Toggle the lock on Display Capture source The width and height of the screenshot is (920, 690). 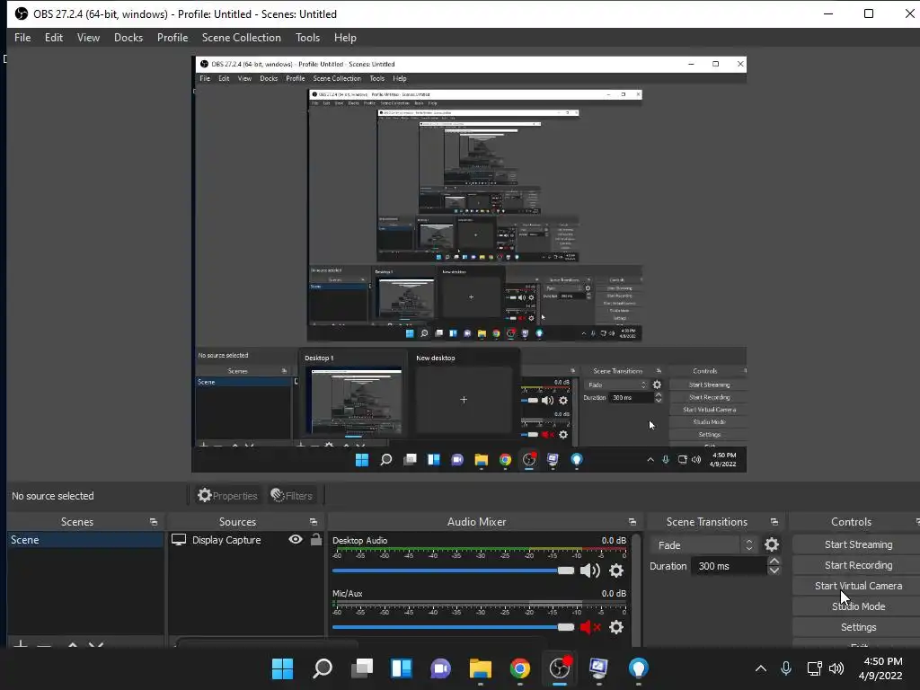(x=316, y=539)
